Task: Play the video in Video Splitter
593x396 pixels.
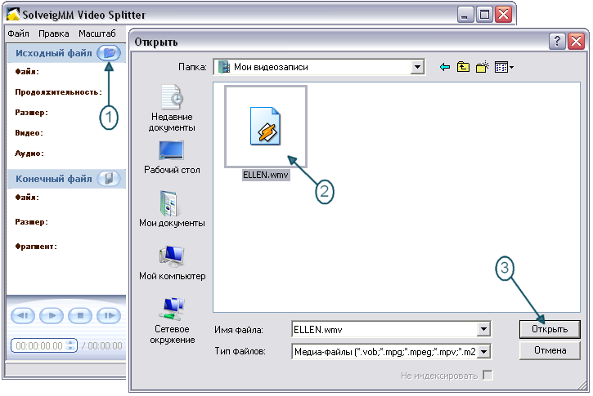Action: tap(52, 316)
